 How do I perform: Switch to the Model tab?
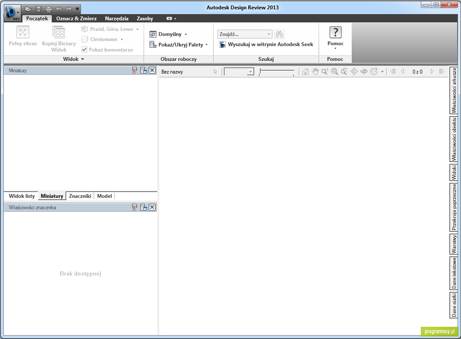click(x=104, y=196)
